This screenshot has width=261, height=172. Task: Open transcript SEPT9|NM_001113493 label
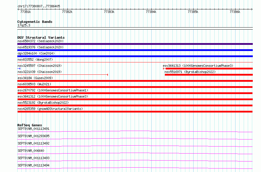[33, 158]
